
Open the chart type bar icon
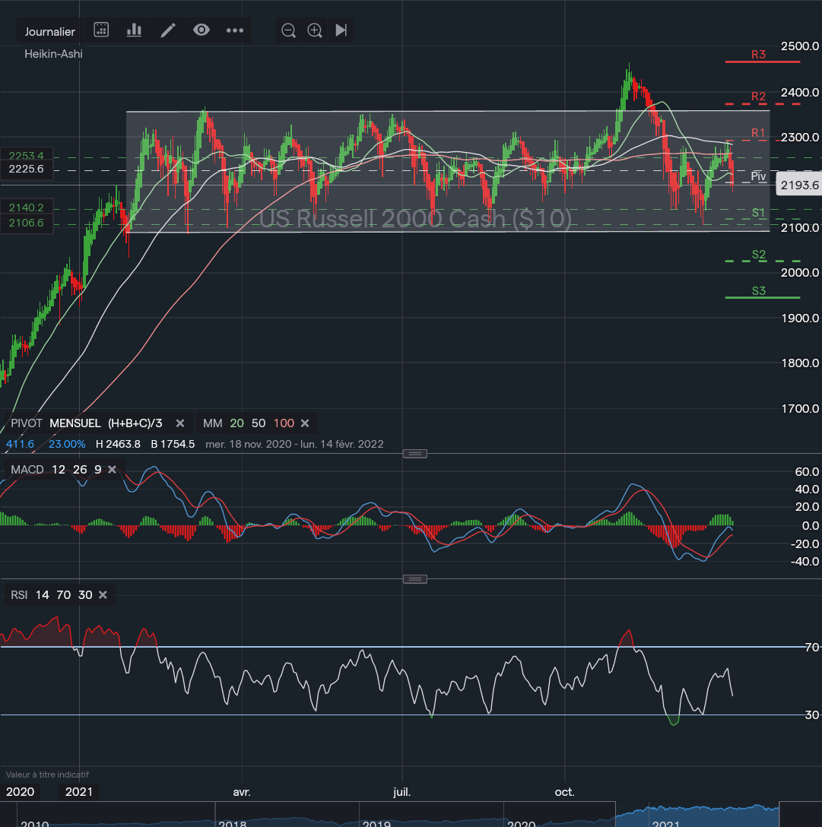[134, 30]
